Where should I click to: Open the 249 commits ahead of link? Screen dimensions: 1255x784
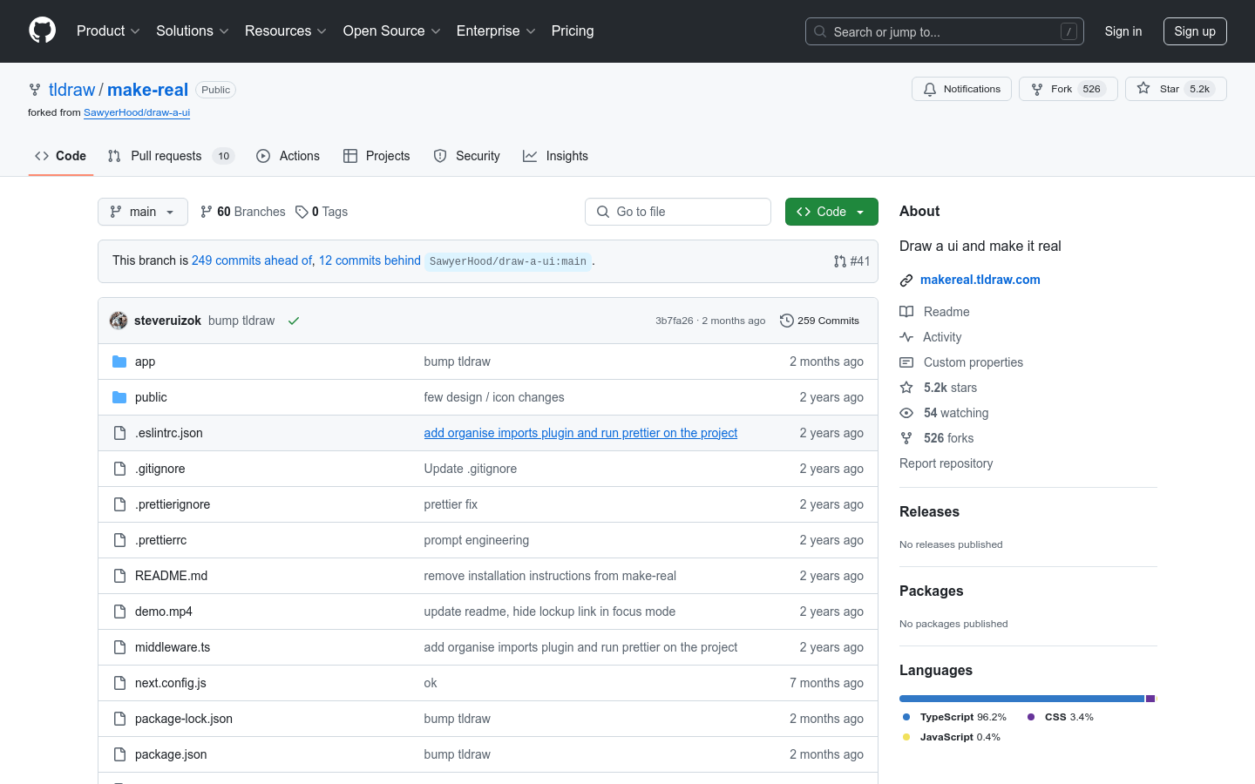[252, 260]
